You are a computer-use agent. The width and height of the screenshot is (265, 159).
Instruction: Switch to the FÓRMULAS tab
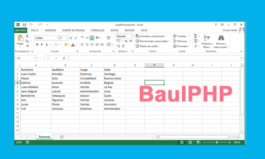98,30
